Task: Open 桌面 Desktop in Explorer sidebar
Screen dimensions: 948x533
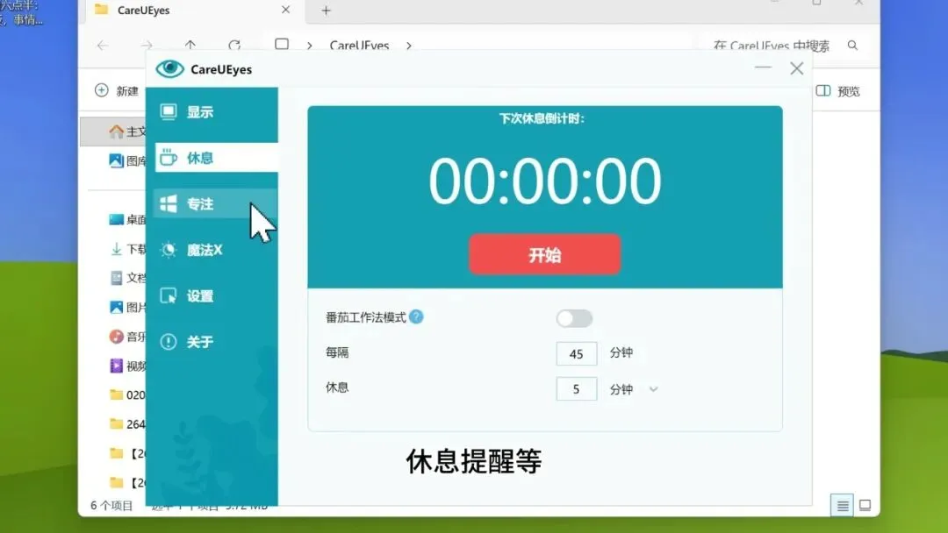Action: (127, 220)
